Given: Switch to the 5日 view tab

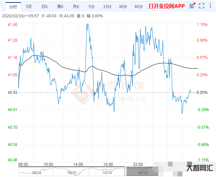Looking at the screenshot, I should tap(29, 6).
